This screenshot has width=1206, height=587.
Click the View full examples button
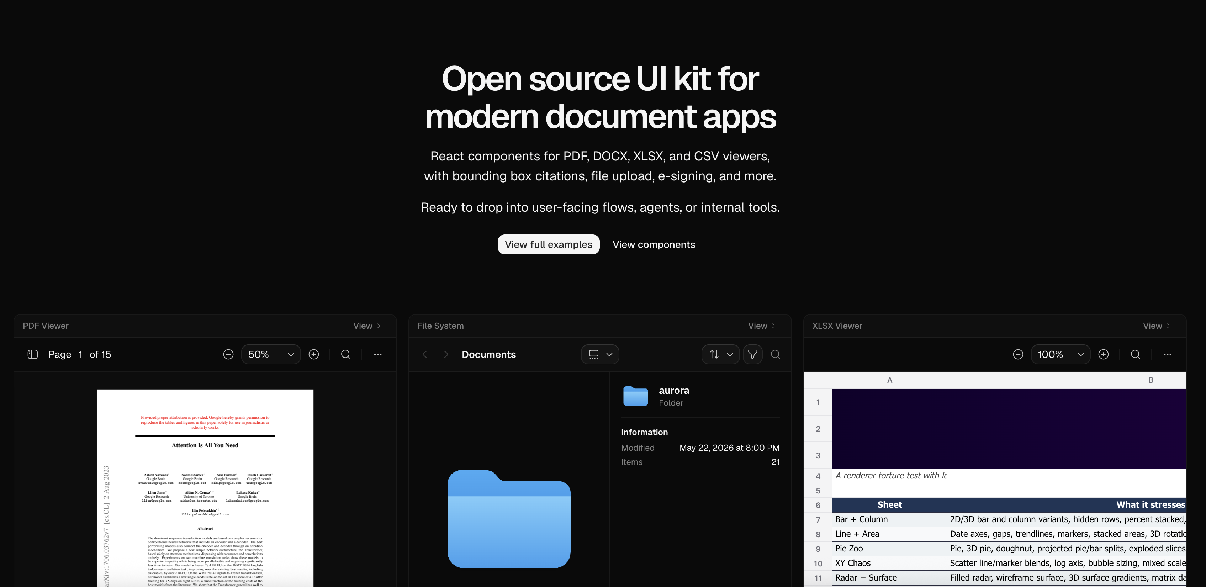pyautogui.click(x=548, y=244)
